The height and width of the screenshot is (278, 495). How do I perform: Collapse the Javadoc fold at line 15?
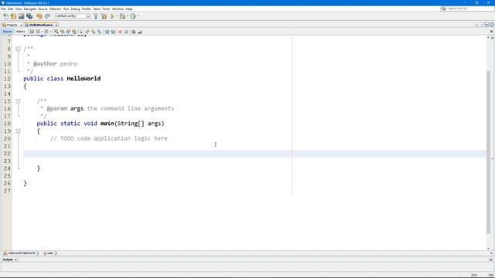(18, 101)
